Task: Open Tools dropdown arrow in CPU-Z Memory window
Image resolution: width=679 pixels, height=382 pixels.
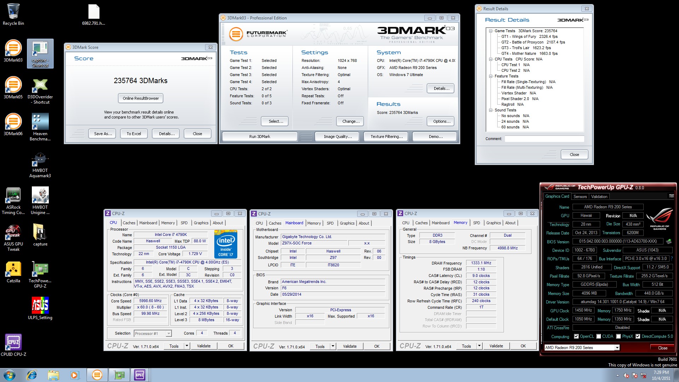Action: click(x=479, y=346)
